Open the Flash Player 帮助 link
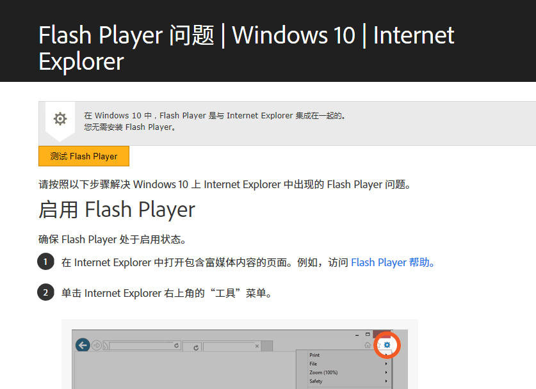The height and width of the screenshot is (389, 536). coord(393,262)
